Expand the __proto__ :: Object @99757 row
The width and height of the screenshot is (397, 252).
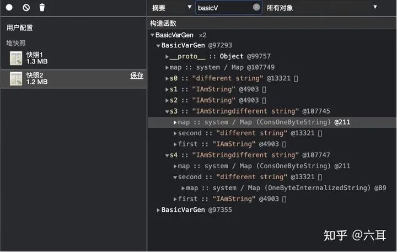[x=167, y=56]
